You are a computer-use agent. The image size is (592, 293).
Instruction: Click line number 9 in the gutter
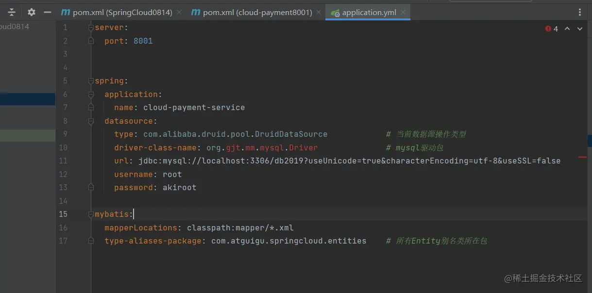pyautogui.click(x=65, y=134)
